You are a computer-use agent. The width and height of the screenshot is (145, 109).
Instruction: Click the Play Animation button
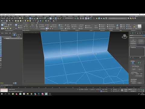click(115, 89)
